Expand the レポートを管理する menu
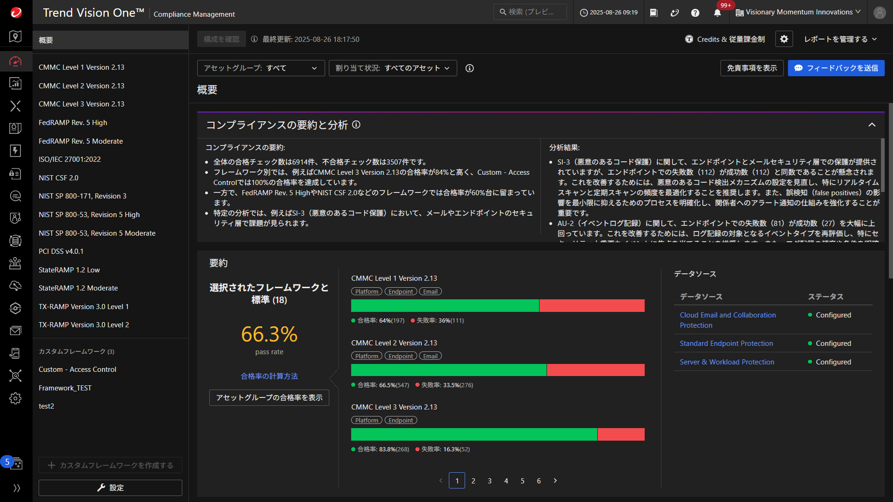The image size is (893, 502). tap(840, 39)
